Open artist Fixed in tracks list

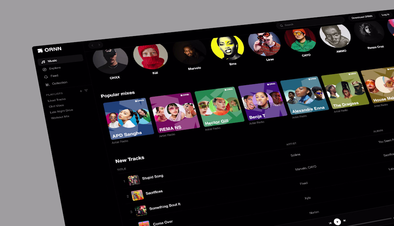point(303,183)
